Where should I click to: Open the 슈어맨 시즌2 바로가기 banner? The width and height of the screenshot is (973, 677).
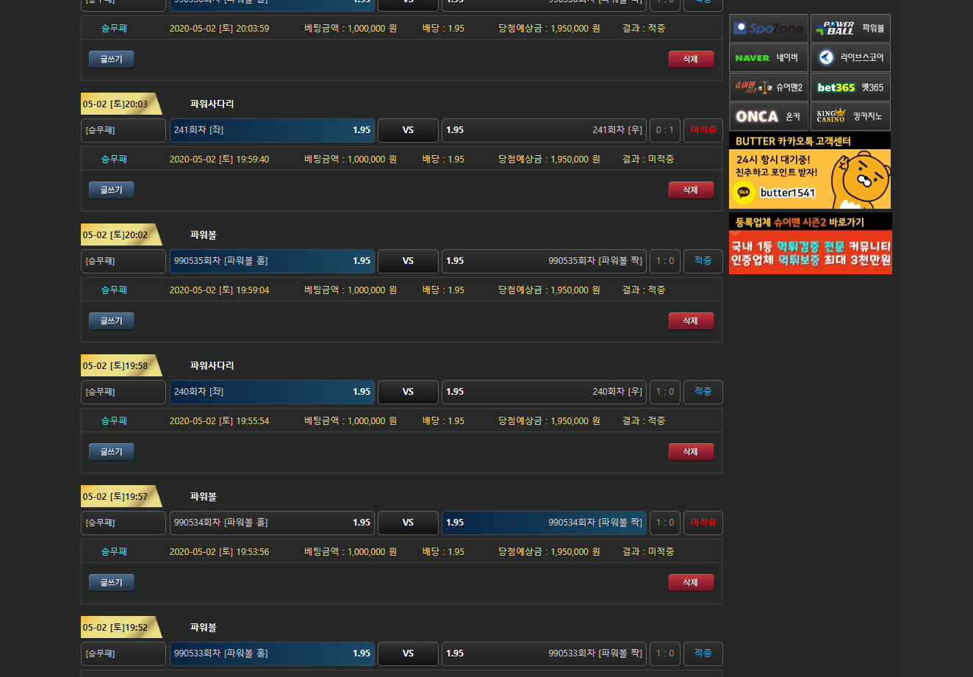point(810,244)
